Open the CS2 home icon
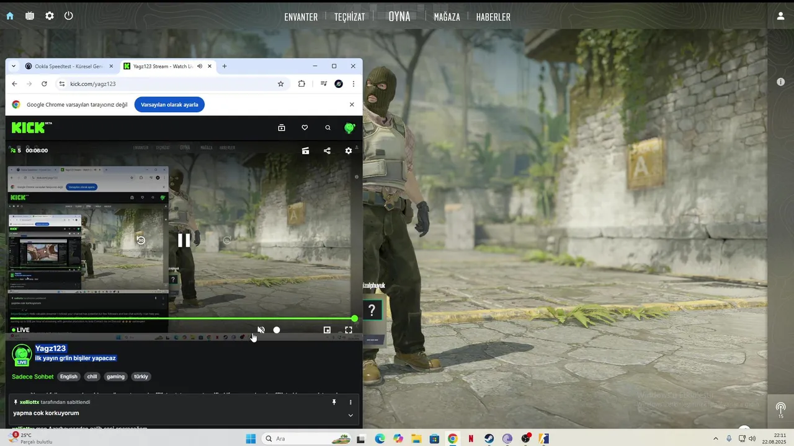The width and height of the screenshot is (794, 446). pos(10,16)
